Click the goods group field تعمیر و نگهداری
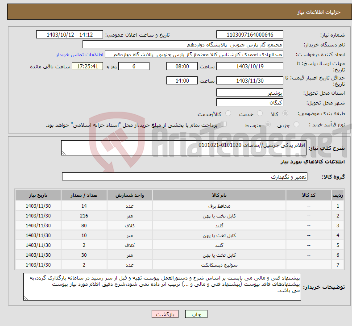The image size is (352, 326). pos(185,176)
